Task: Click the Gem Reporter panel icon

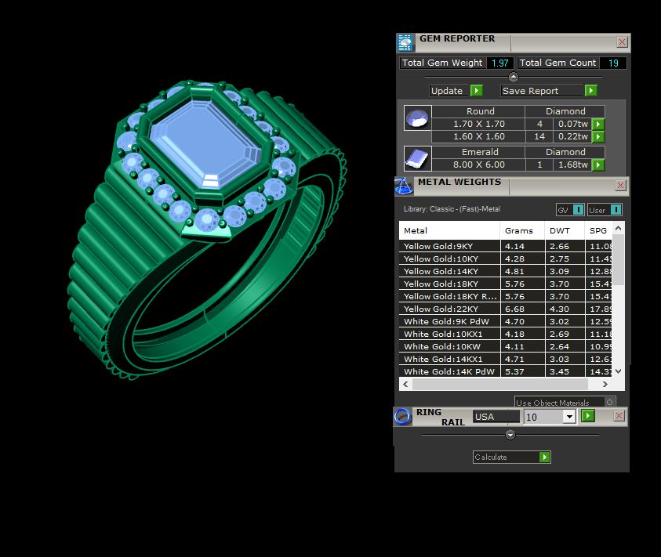Action: click(405, 42)
